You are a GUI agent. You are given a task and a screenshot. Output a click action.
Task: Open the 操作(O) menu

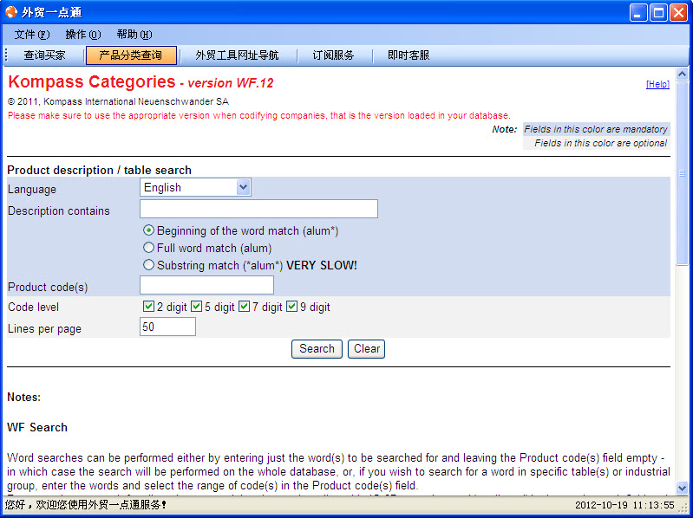click(83, 35)
